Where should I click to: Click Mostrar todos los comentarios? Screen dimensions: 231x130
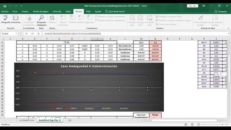[110, 20]
